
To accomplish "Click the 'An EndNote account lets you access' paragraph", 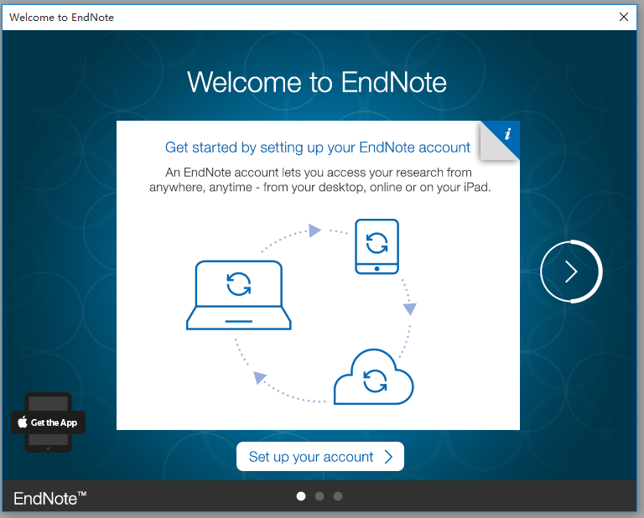I will coord(320,179).
